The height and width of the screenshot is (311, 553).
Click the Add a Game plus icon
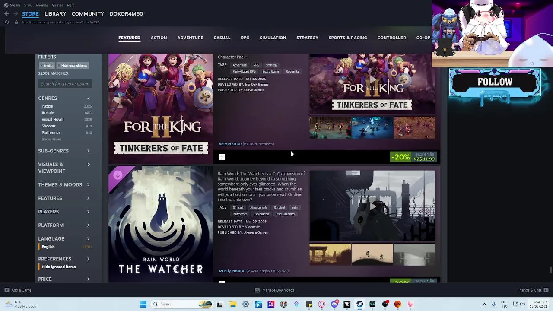click(6, 290)
